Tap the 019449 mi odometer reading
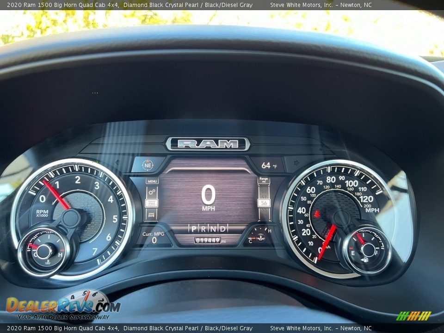 pyautogui.click(x=210, y=240)
